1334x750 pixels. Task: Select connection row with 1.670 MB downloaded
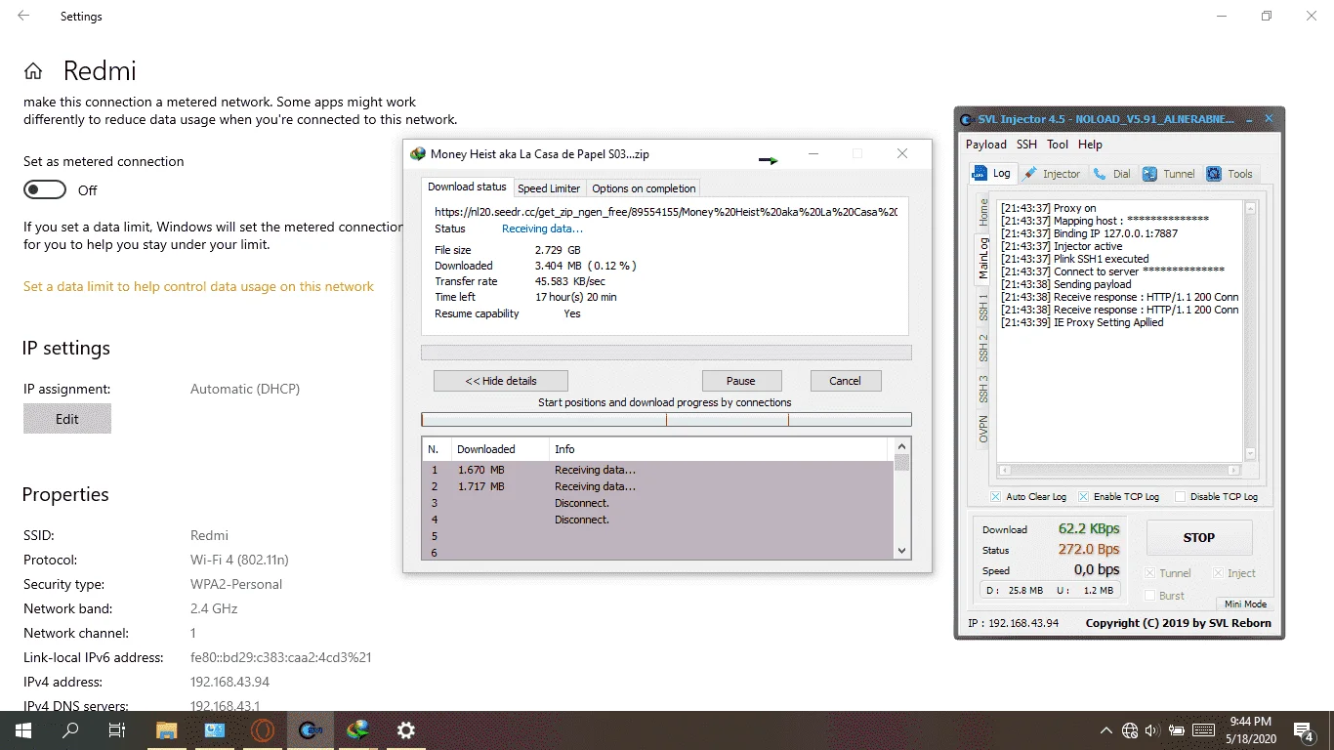(657, 470)
